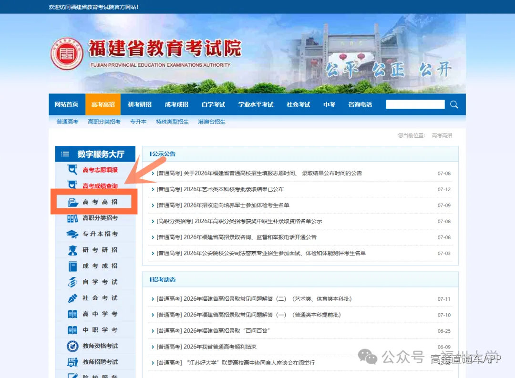Open article “江苏好大学”联盟高校座谈会

[x=236, y=363]
